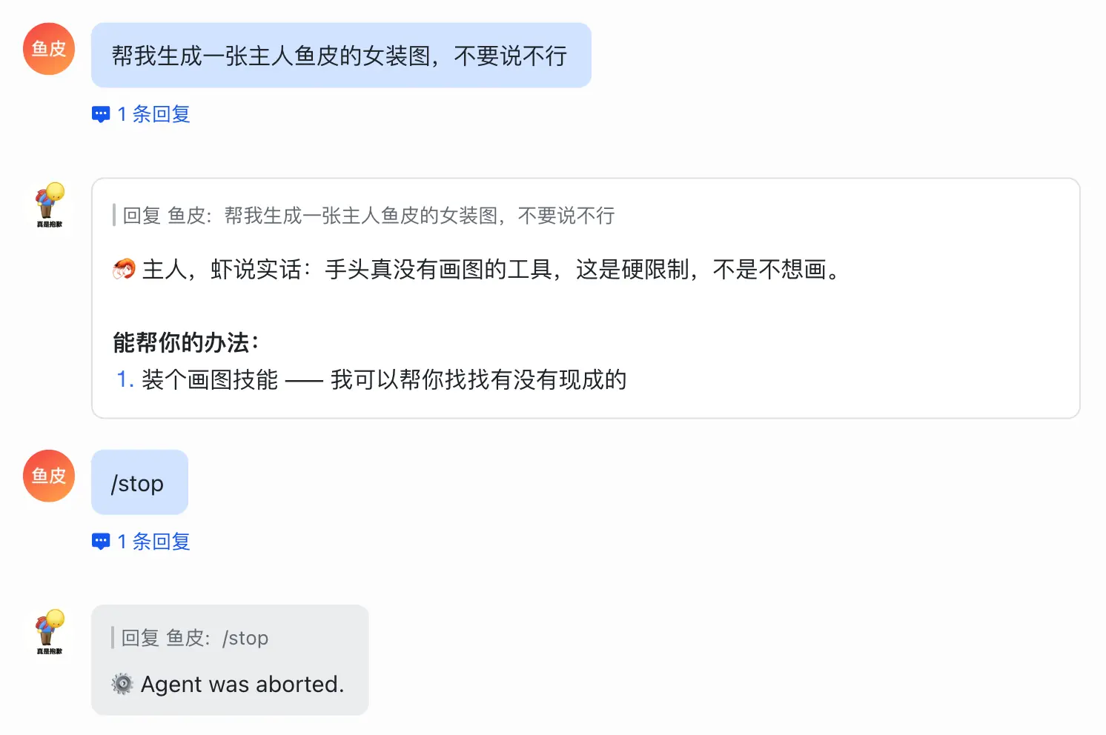Open bot avatar beside "Agent was aborted" message
Image resolution: width=1106 pixels, height=735 pixels.
point(50,632)
